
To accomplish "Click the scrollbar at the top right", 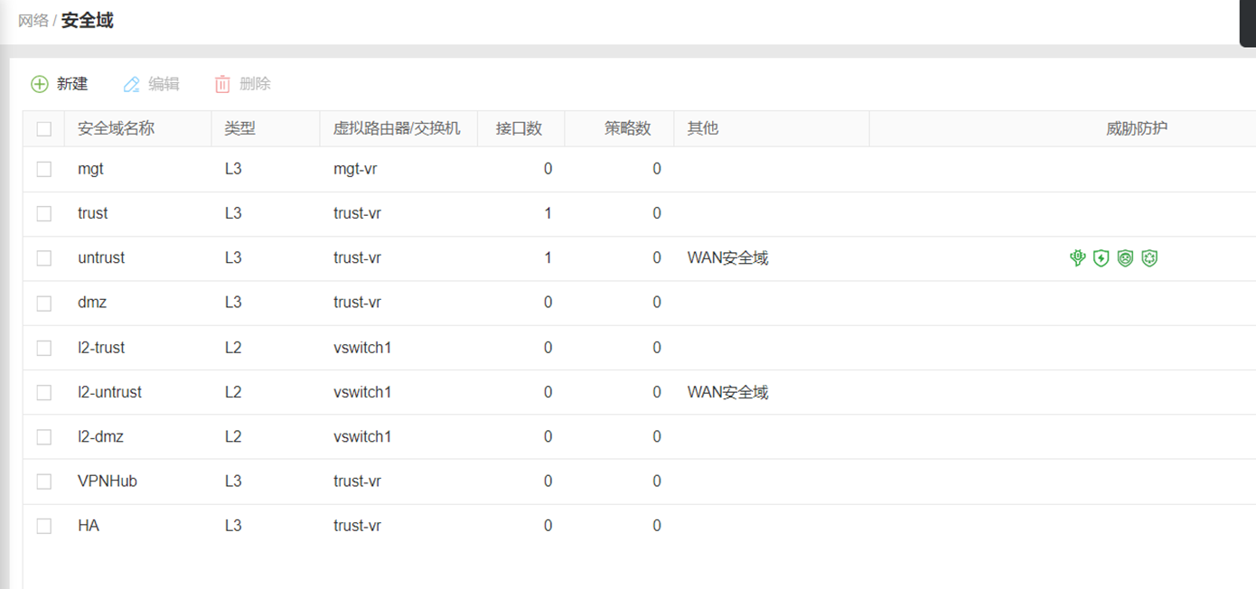I will coord(1247,23).
